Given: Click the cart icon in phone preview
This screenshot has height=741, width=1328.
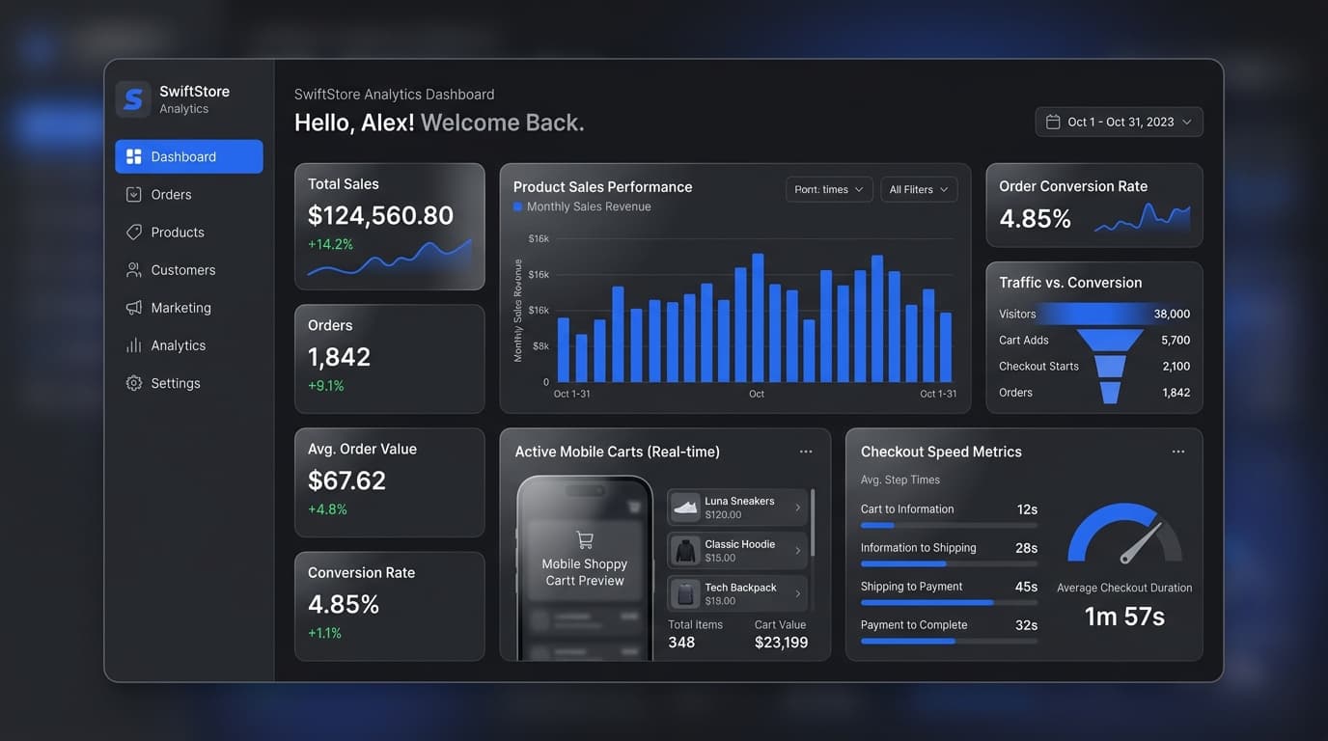Looking at the screenshot, I should click(x=584, y=539).
